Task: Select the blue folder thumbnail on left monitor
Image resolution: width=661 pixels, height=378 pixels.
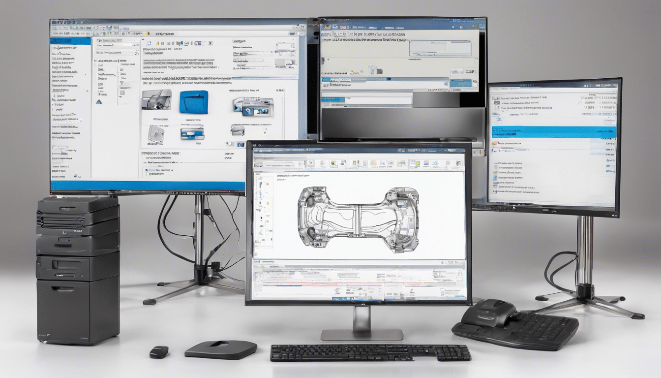Action: (194, 102)
